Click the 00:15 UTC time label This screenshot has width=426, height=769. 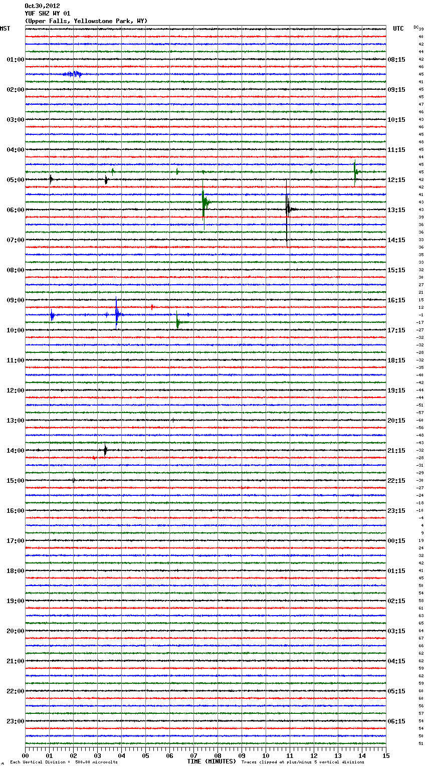396,540
